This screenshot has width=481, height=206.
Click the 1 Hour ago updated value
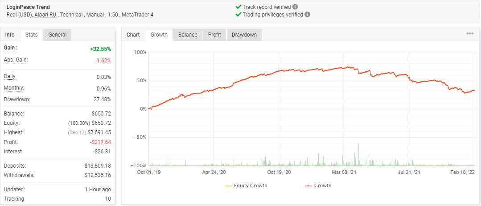[98, 190]
